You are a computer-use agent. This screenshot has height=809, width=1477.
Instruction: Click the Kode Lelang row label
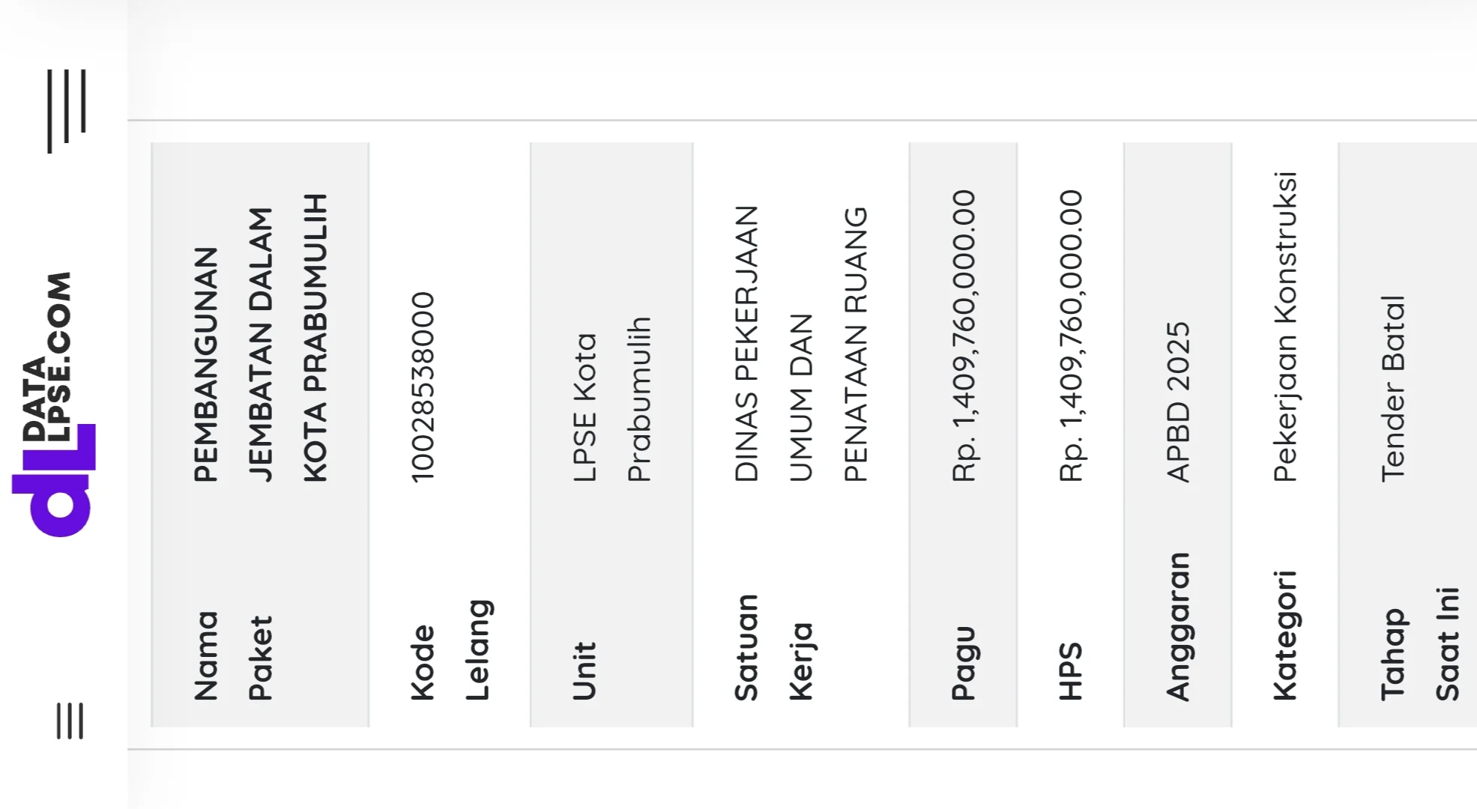(x=450, y=650)
